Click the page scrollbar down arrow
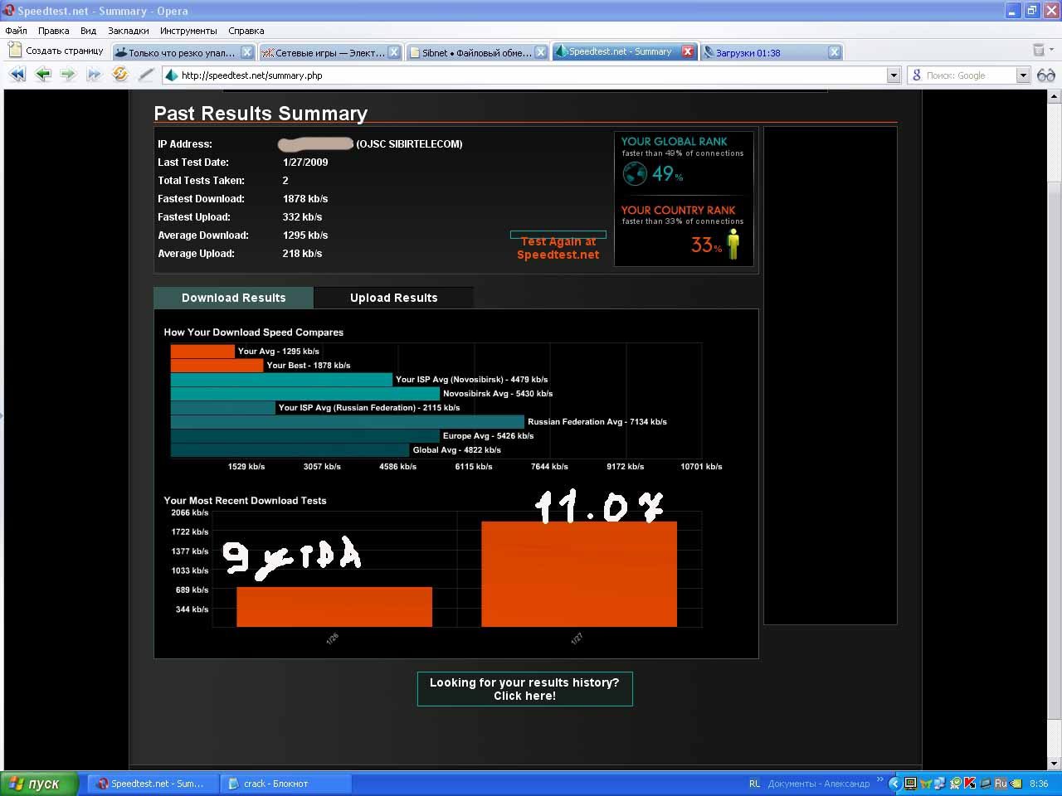Viewport: 1062px width, 796px height. (x=1055, y=764)
